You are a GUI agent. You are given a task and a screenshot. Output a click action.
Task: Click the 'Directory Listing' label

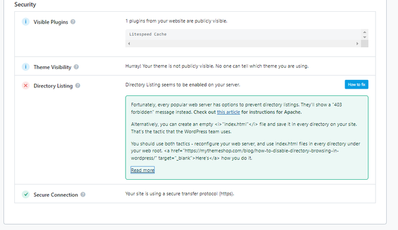53,86
